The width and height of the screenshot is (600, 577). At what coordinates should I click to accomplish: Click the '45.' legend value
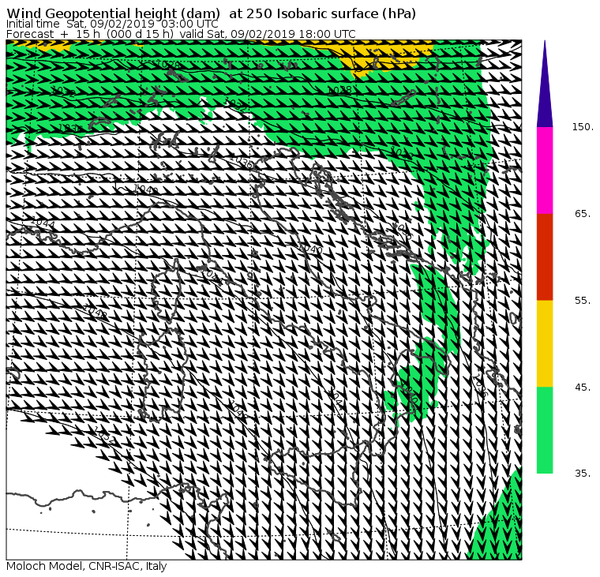click(x=583, y=388)
